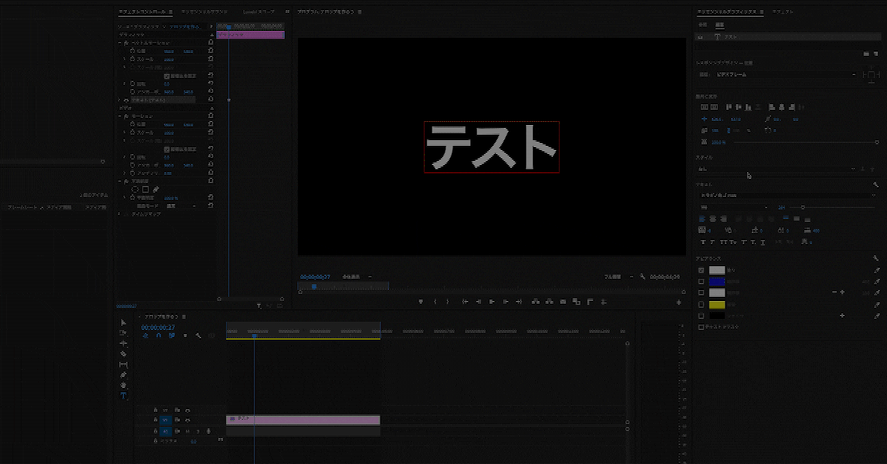Collapse the Motion effect group
This screenshot has width=887, height=464.
tap(120, 116)
